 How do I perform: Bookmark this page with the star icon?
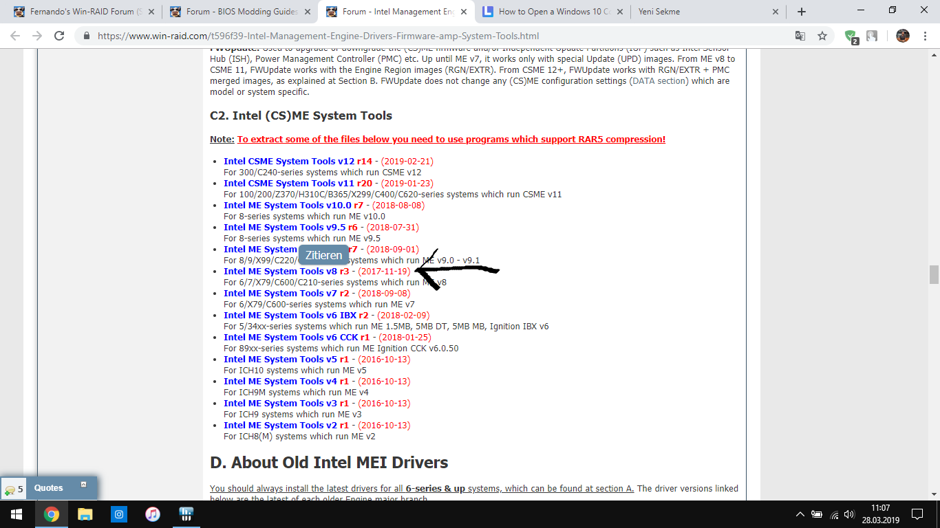pos(822,36)
